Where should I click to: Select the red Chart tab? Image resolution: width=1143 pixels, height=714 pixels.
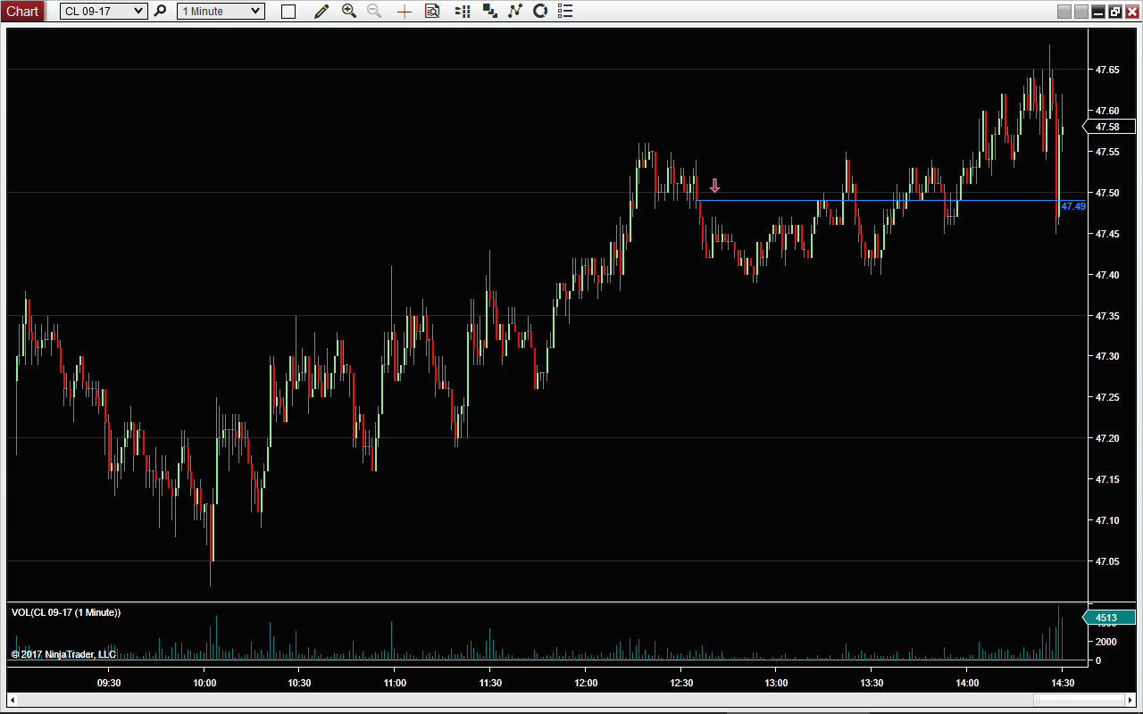[22, 11]
